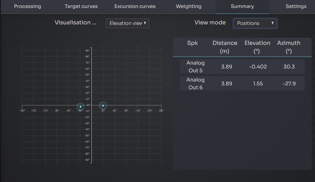Click Analog Out 5 distance value 3.89
Viewport: 315px width, 182px height.
pos(227,67)
